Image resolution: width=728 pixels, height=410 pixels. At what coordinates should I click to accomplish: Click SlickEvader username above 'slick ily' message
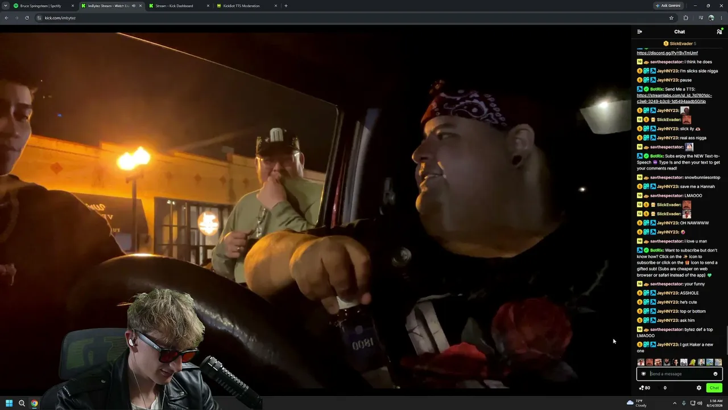pyautogui.click(x=669, y=120)
